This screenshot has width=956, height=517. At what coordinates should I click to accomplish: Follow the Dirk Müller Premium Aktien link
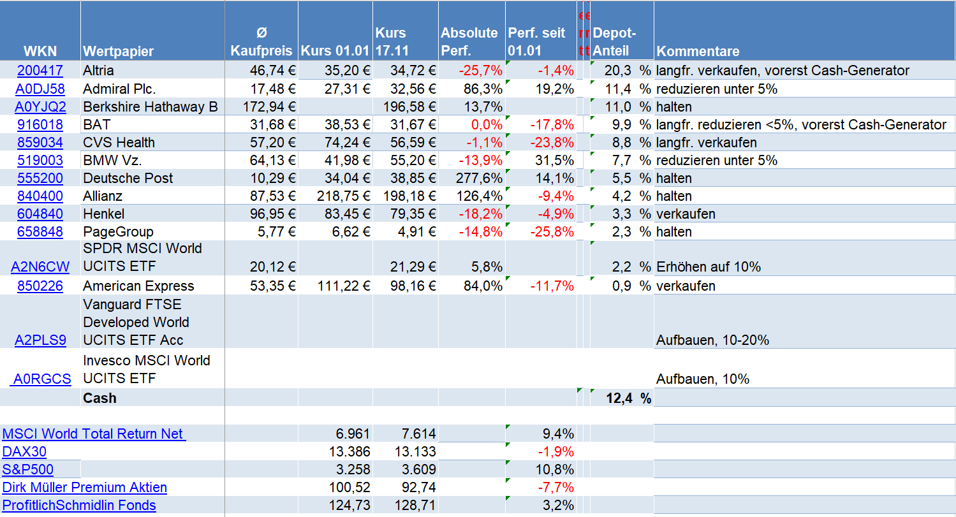pyautogui.click(x=85, y=488)
